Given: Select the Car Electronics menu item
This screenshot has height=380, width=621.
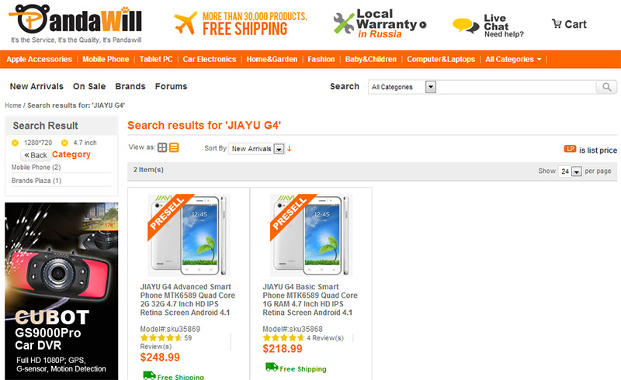Looking at the screenshot, I should [209, 60].
